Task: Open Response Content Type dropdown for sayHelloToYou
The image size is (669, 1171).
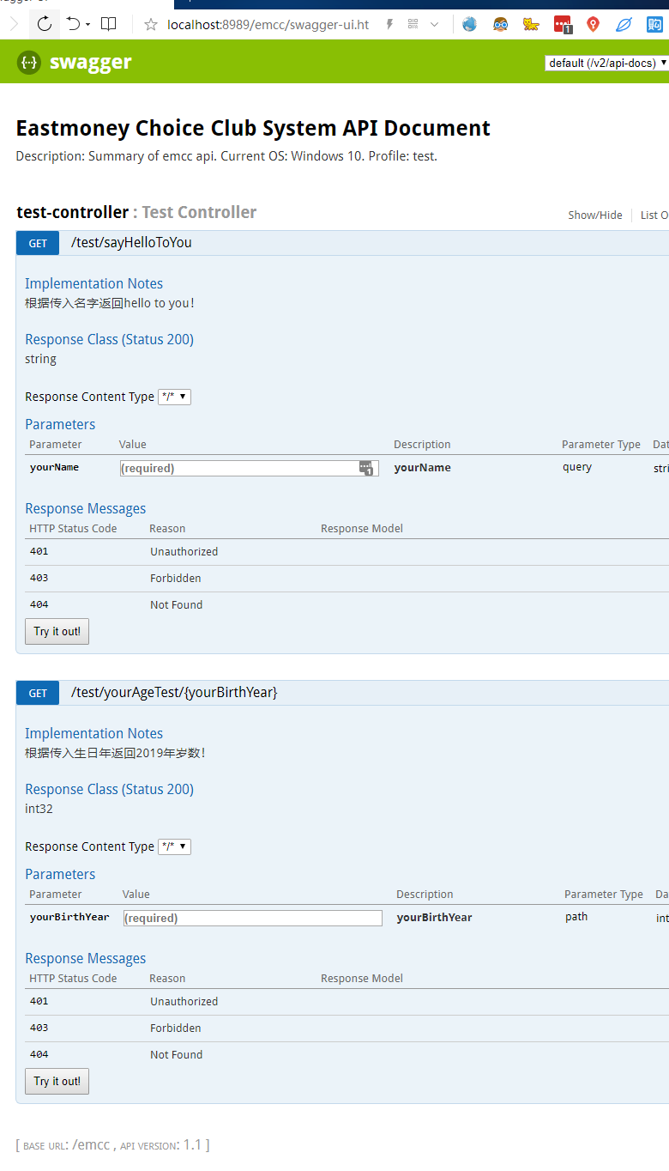Action: pos(174,397)
